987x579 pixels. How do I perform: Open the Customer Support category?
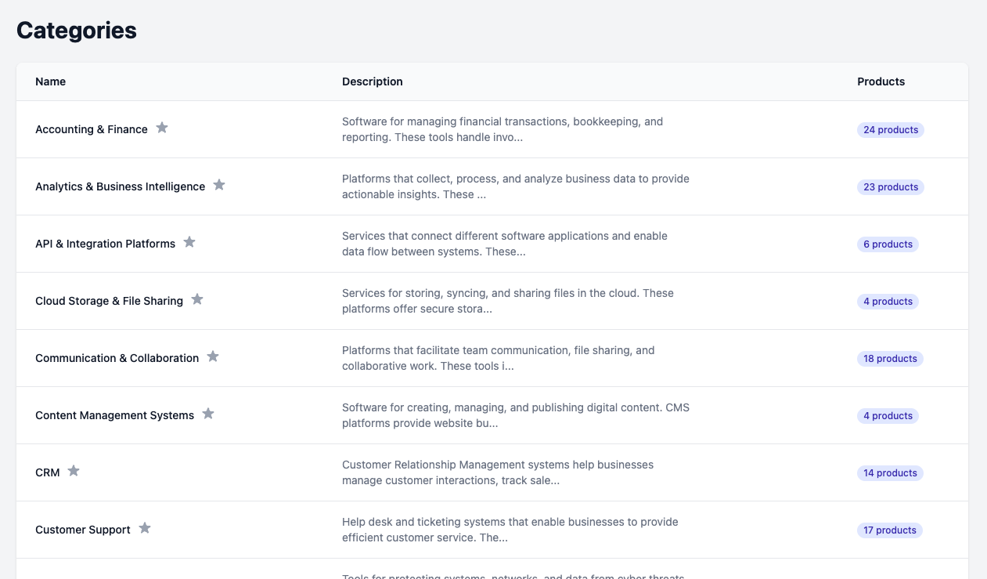click(x=82, y=529)
